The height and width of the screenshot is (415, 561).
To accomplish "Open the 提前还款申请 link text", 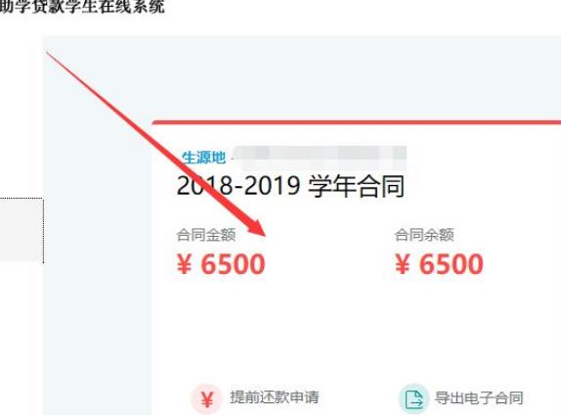I will [x=274, y=397].
